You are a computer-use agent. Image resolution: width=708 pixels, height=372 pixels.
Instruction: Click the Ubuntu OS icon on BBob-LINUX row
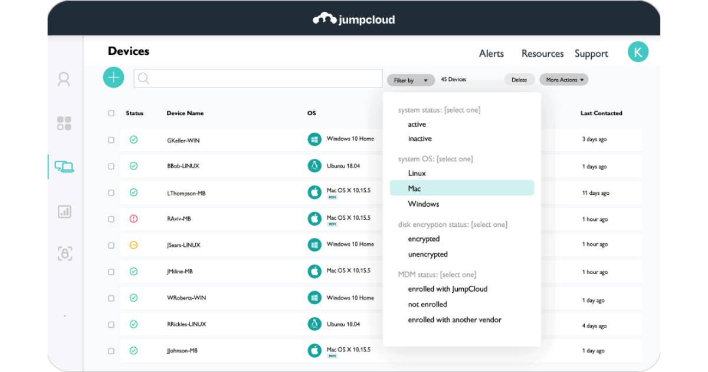[315, 166]
